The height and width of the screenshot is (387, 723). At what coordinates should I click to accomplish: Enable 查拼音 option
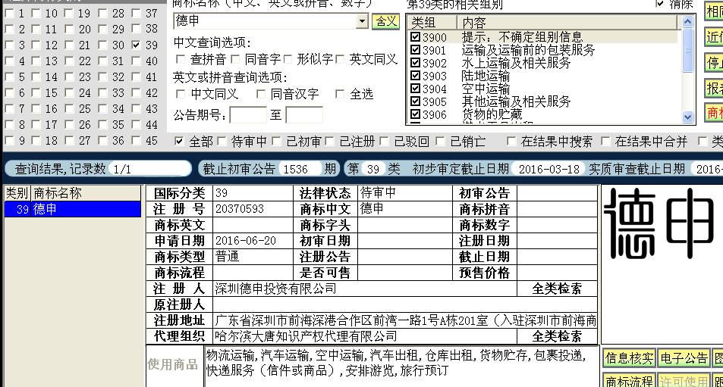[x=181, y=59]
